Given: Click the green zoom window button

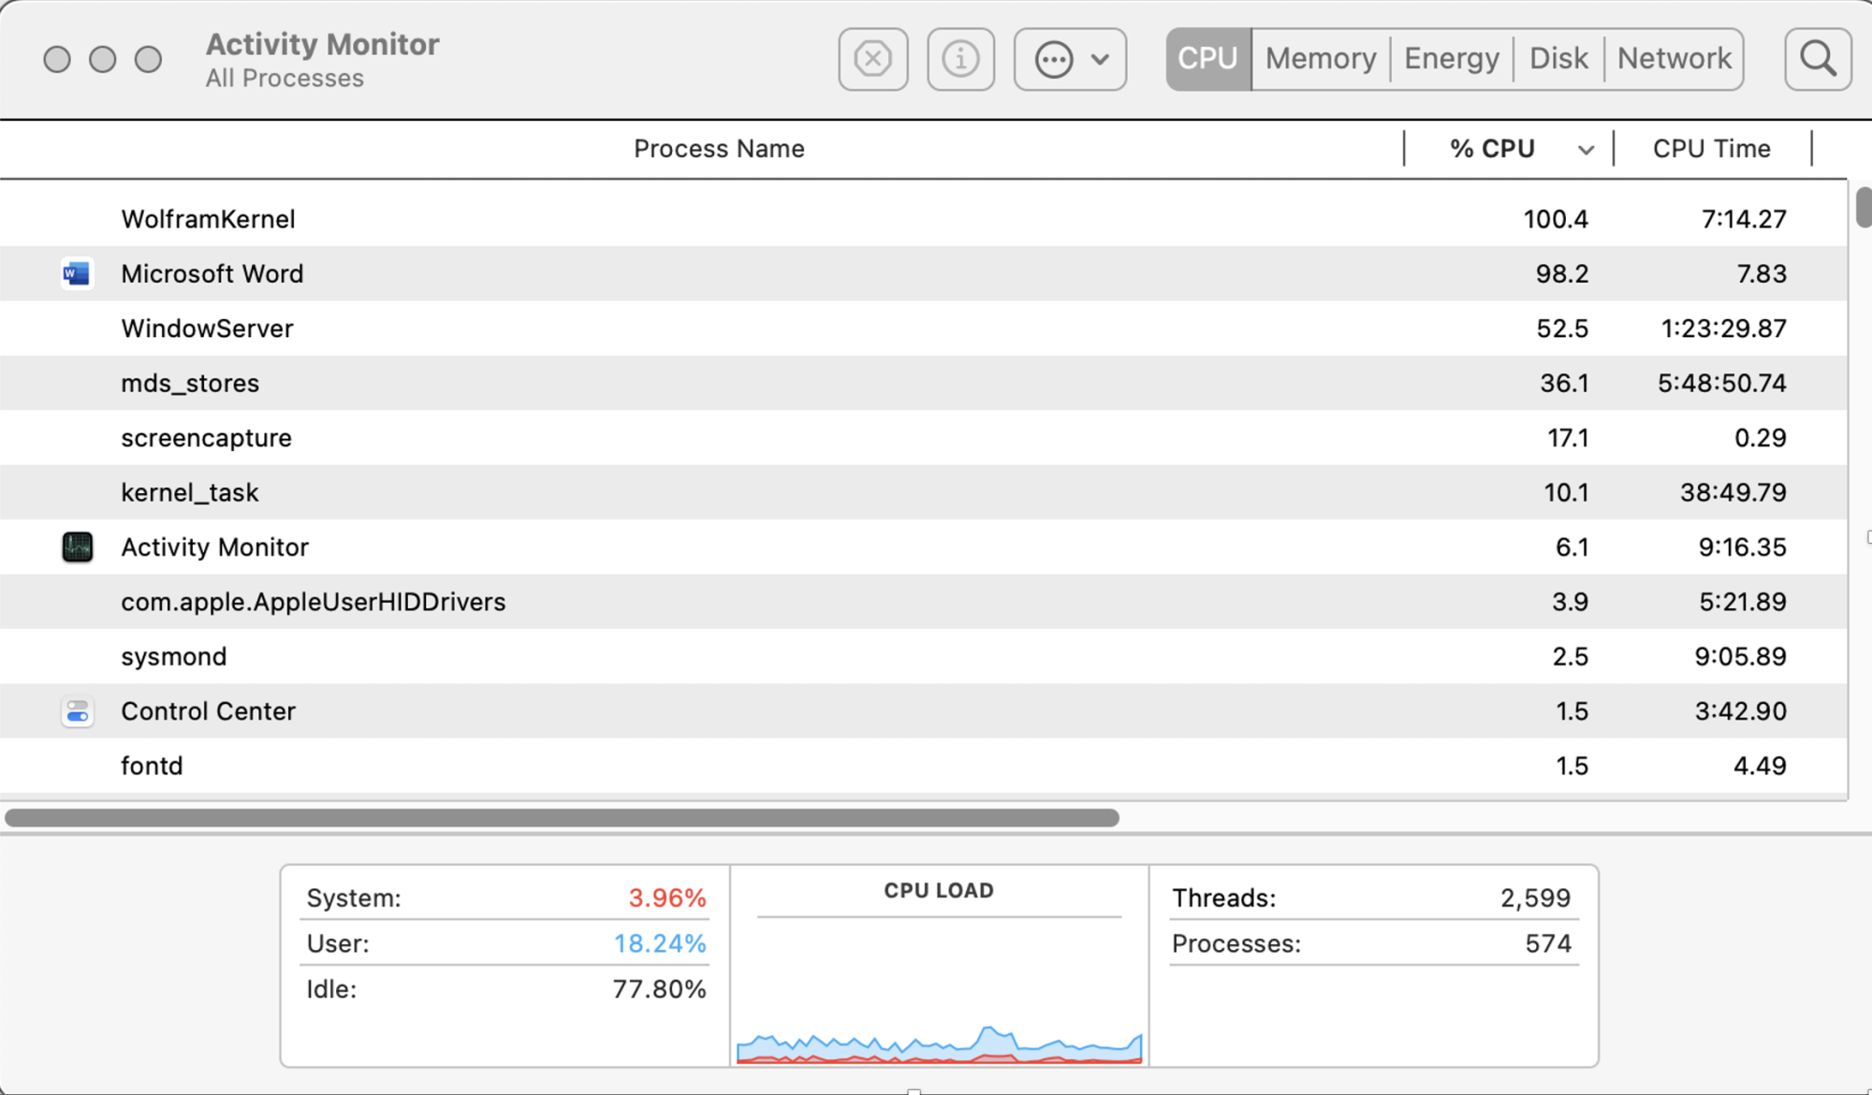Looking at the screenshot, I should (148, 59).
